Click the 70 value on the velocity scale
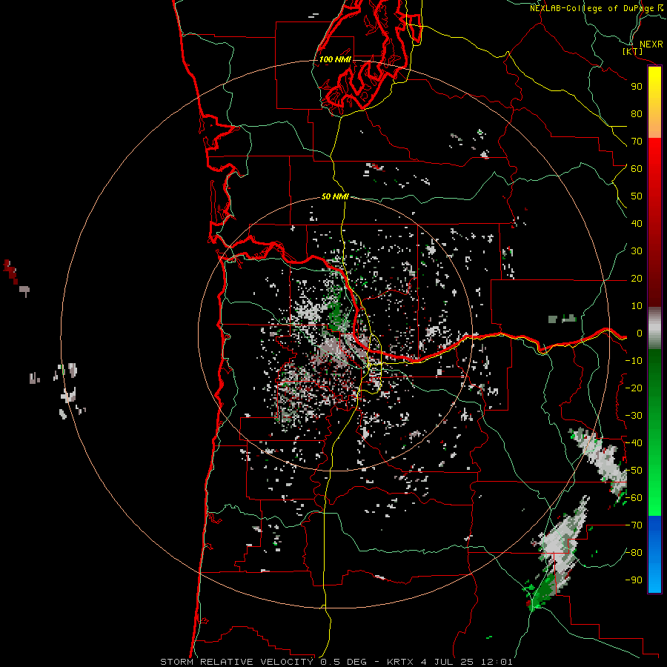 [637, 142]
